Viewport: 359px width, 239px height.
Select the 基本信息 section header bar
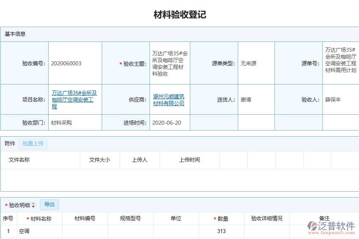[x=14, y=34]
